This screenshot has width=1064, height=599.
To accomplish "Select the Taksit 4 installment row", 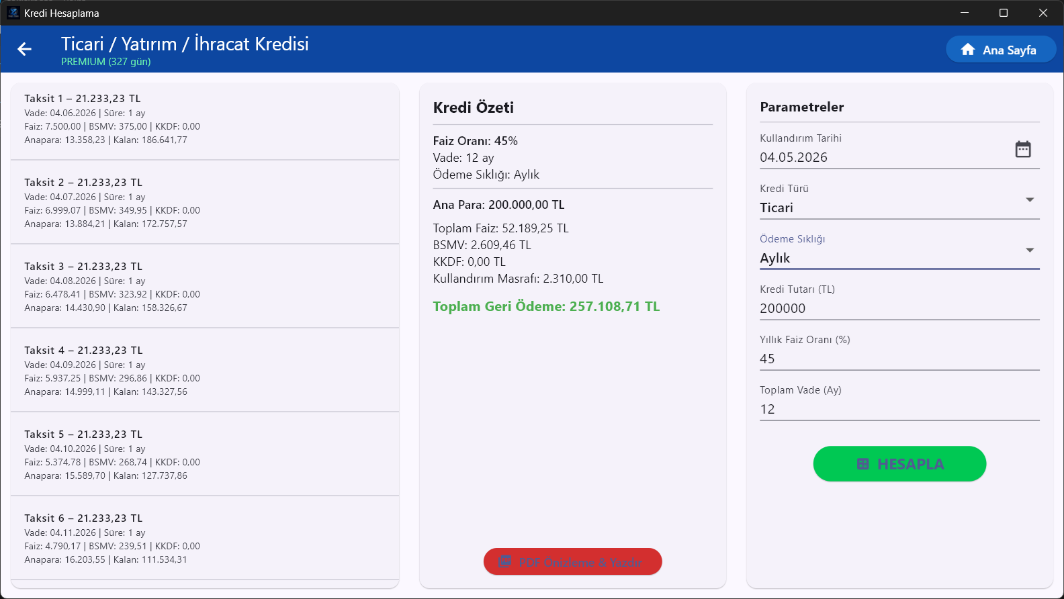I will 205,371.
